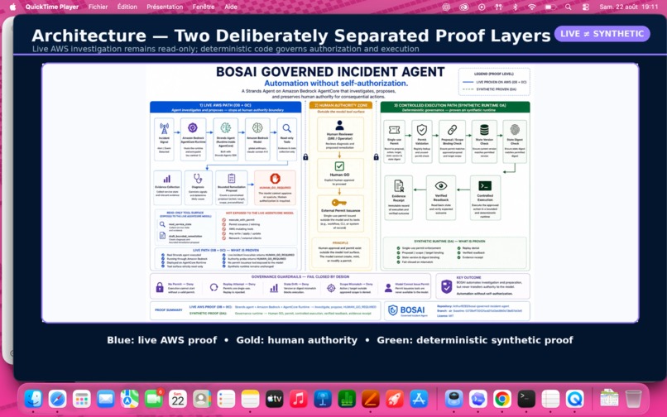Viewport: 667px width, 417px height.
Task: Click the LIVE ≠ SYNTHETIC badge
Action: [x=602, y=34]
